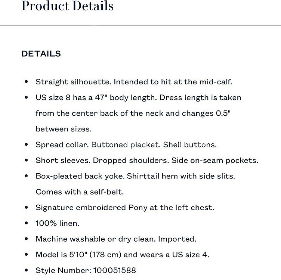Image resolution: width=281 pixels, height=280 pixels.
Task: Click the US size 8 body length text
Action: click(x=138, y=98)
